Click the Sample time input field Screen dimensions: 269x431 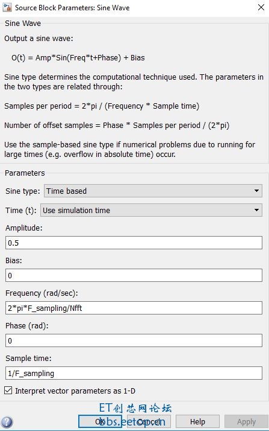pos(134,373)
